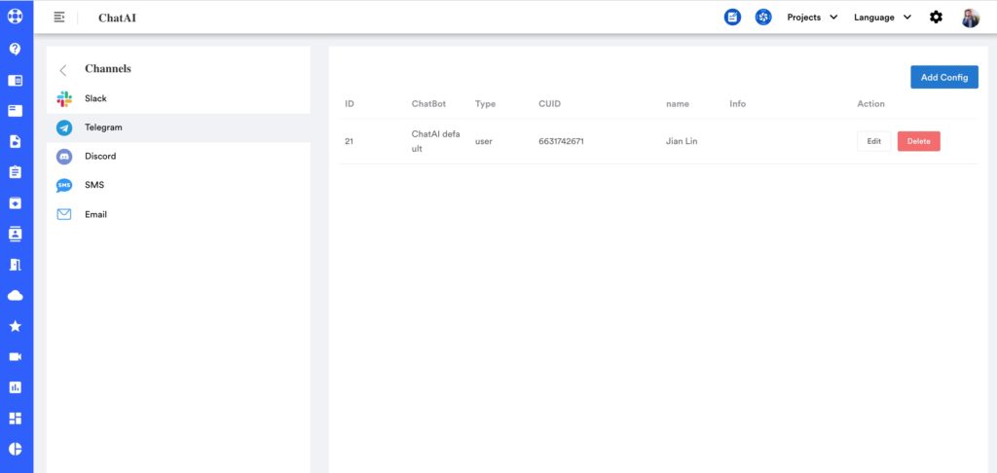This screenshot has width=997, height=473.
Task: Click the lifebuoy logo in the sidebar
Action: (x=16, y=16)
